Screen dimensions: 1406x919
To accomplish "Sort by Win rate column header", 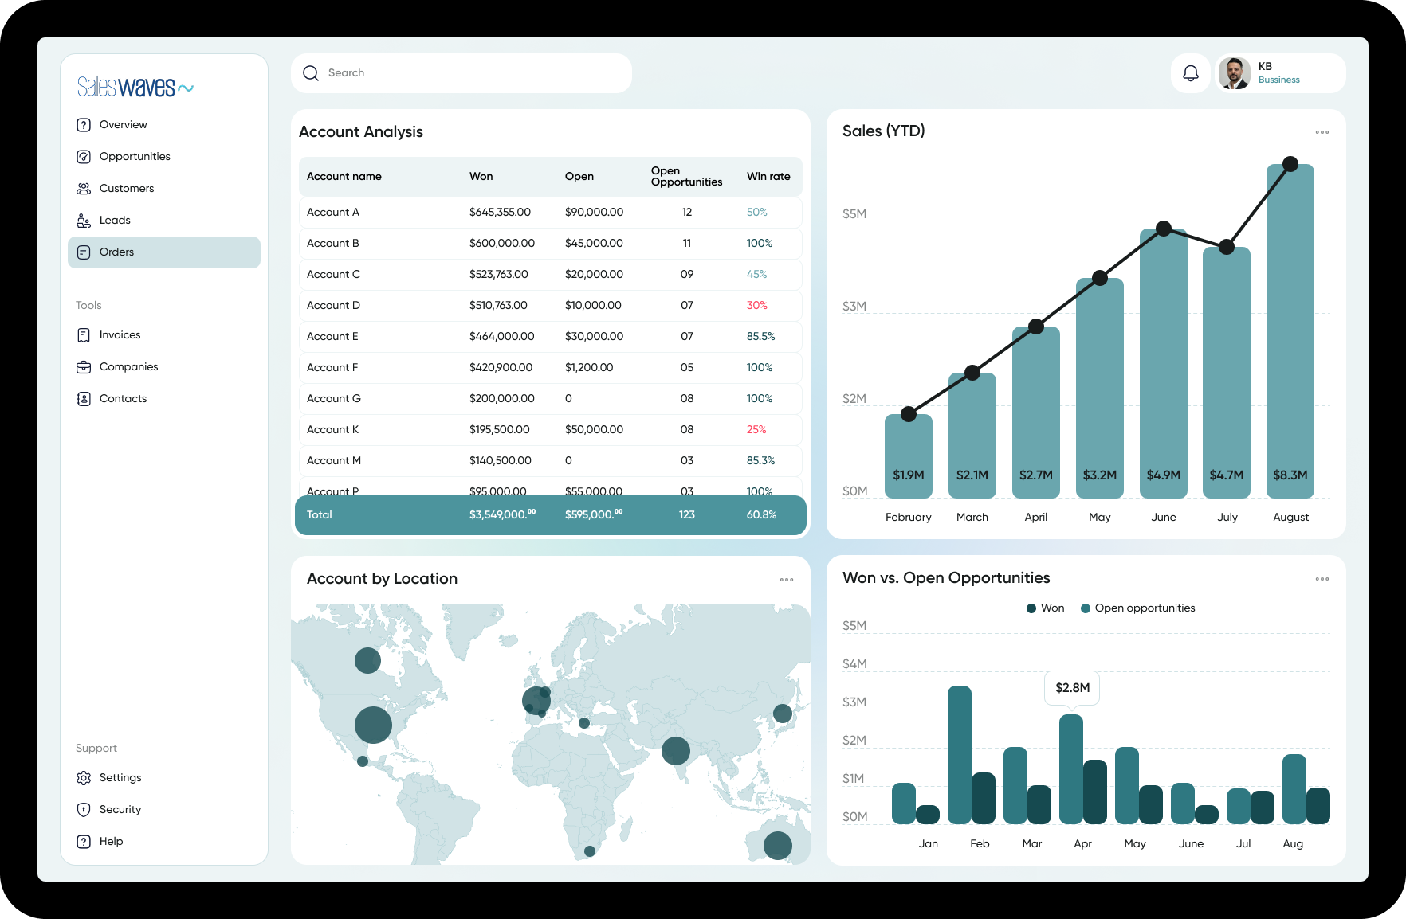I will [x=768, y=177].
